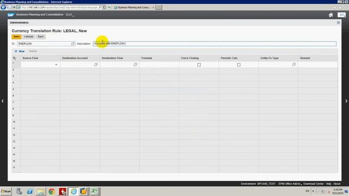The height and width of the screenshot is (196, 349).
Task: Click the left navigation arrow on screen edge
Action: click(x=3, y=101)
